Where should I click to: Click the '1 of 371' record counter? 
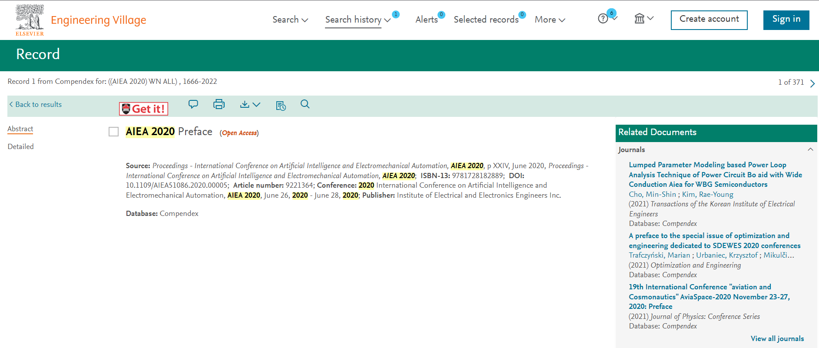click(x=791, y=82)
